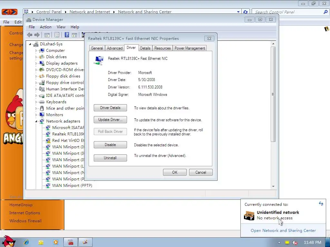Switch to the General tab
330x247 pixels.
(x=97, y=48)
